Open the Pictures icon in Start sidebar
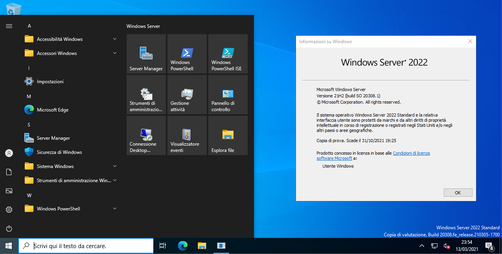Viewport: 502px width, 254px height. [x=9, y=191]
